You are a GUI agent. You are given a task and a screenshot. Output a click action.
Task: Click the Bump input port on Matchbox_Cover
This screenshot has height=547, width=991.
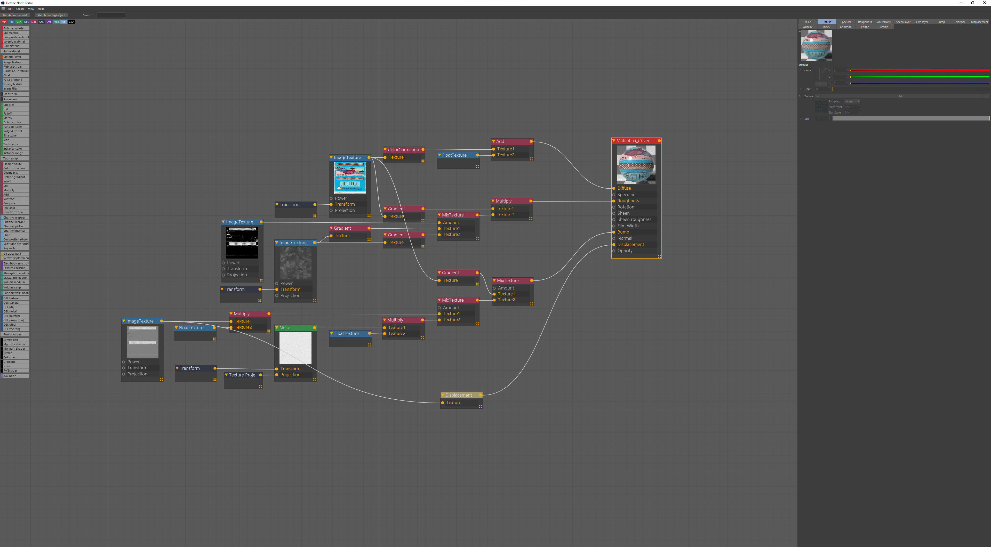tap(614, 232)
